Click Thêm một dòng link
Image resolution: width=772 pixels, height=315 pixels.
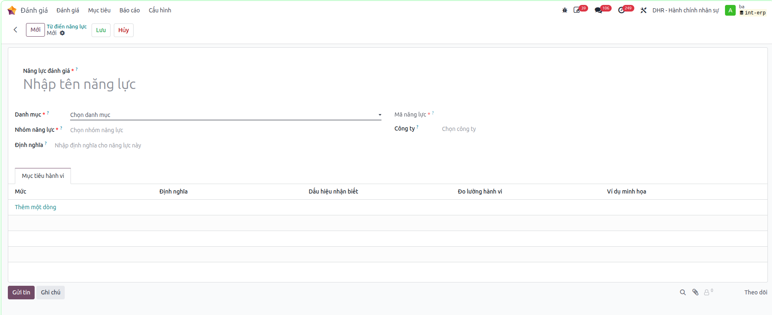(x=35, y=207)
